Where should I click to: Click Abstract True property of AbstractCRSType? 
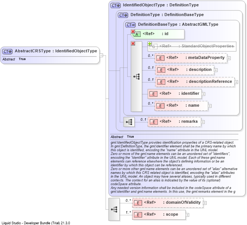(14, 59)
